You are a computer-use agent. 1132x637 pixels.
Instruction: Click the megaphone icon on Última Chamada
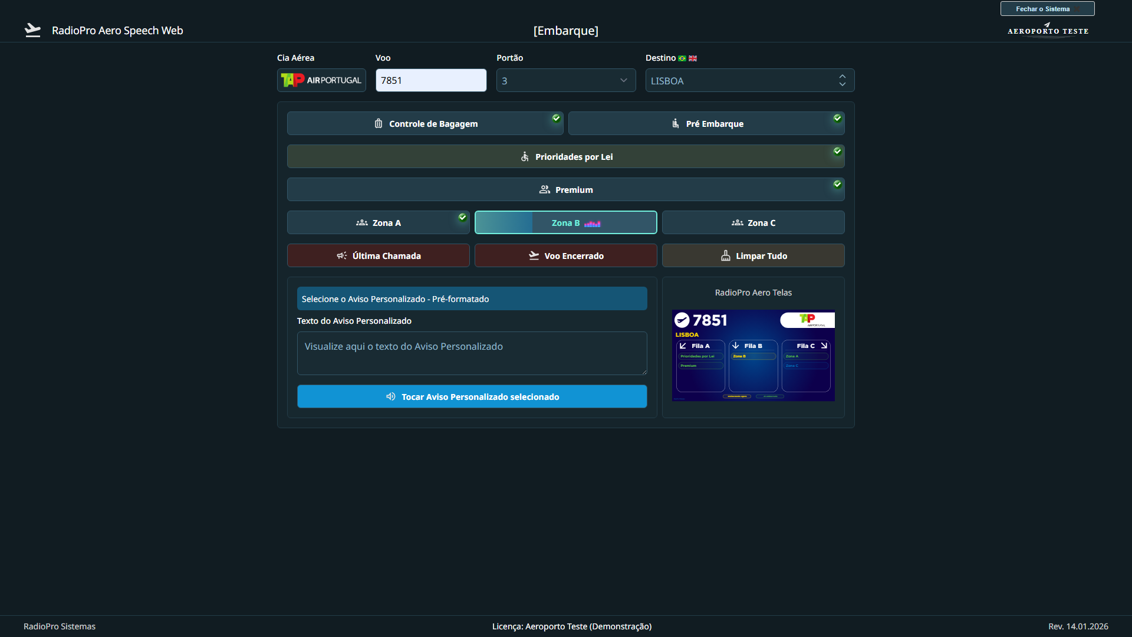pyautogui.click(x=341, y=255)
